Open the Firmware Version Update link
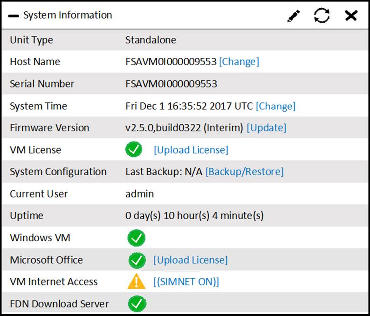This screenshot has width=370, height=316. pyautogui.click(x=266, y=128)
